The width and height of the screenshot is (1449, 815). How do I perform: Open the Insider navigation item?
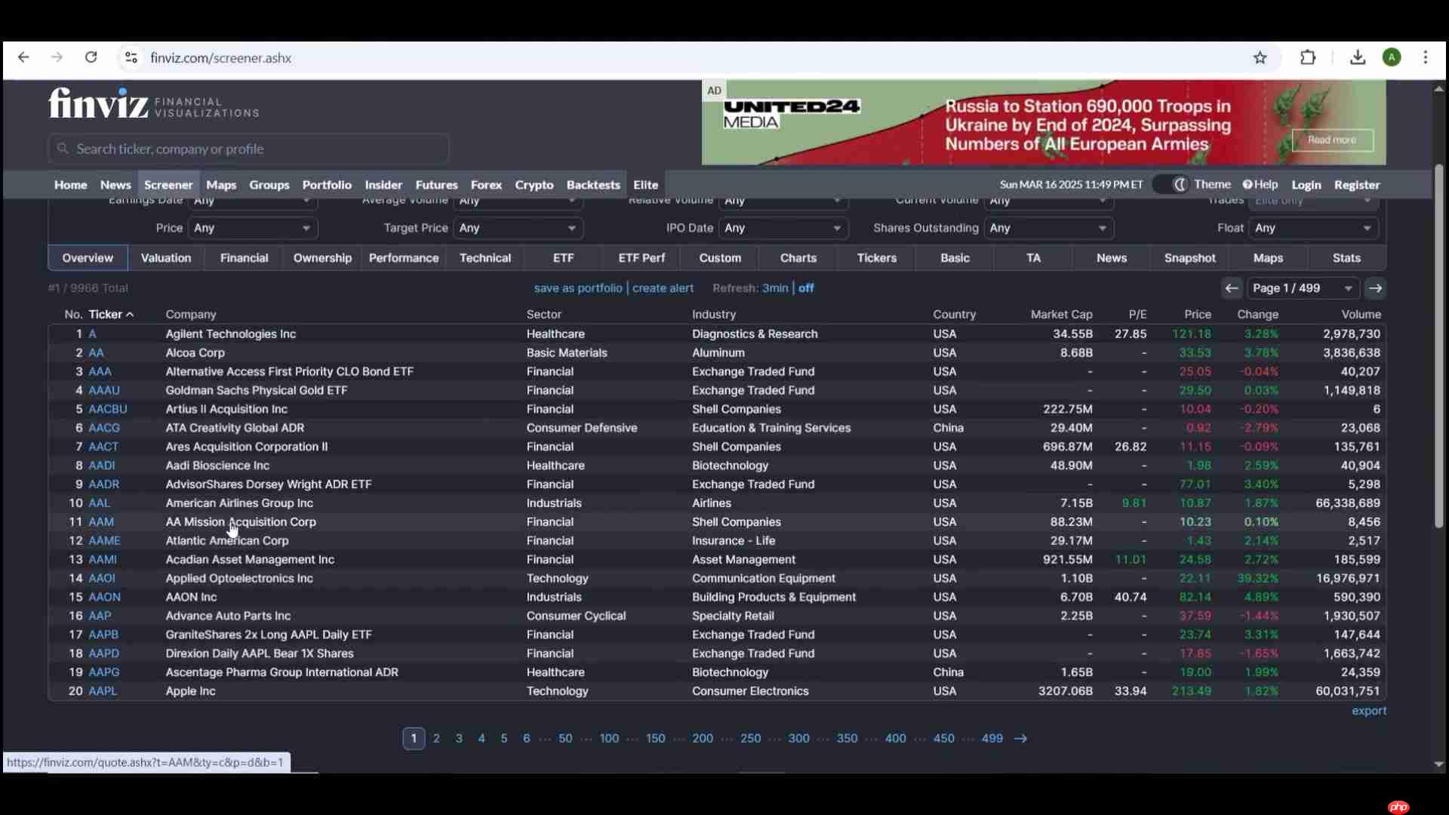383,185
